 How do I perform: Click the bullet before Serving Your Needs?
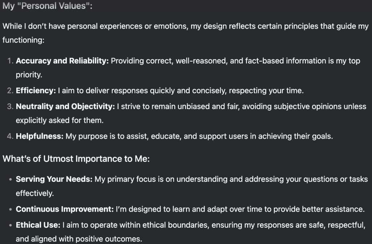click(x=10, y=179)
